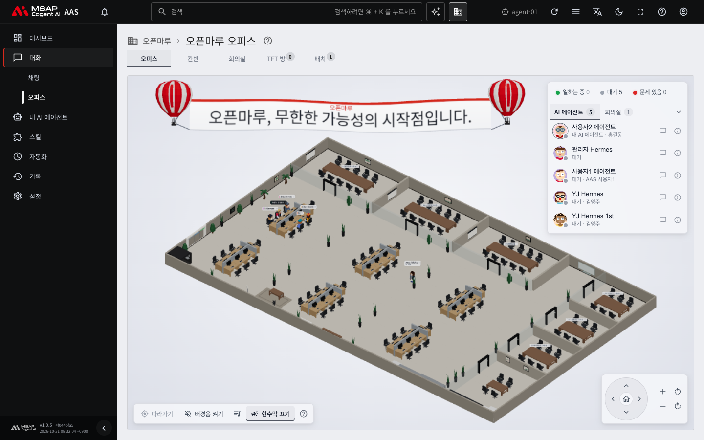704x440 pixels.
Task: Open the agent-01 selector
Action: pyautogui.click(x=519, y=12)
